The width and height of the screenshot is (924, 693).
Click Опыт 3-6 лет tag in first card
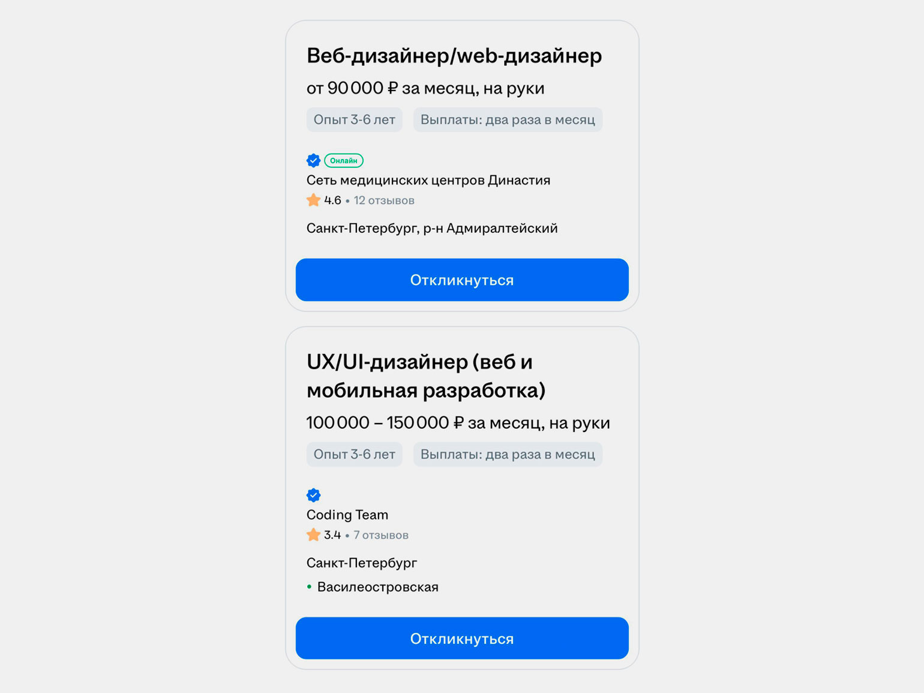coord(354,120)
